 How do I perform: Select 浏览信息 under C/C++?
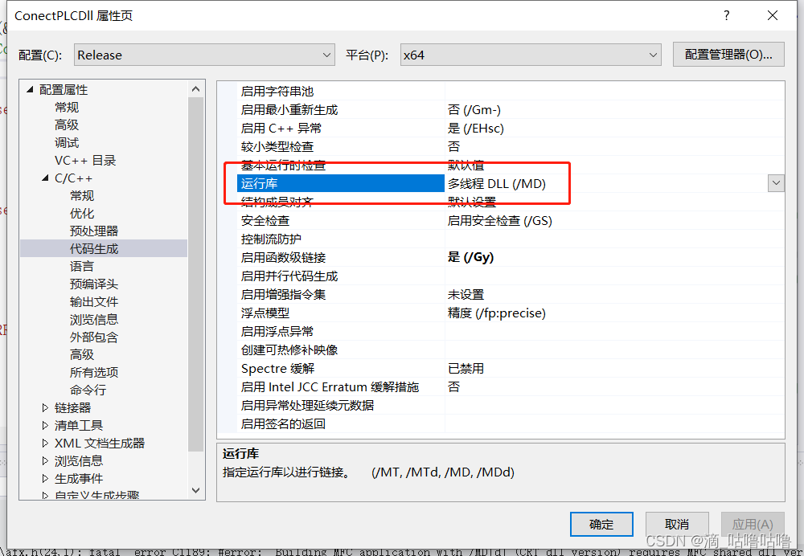coord(94,320)
